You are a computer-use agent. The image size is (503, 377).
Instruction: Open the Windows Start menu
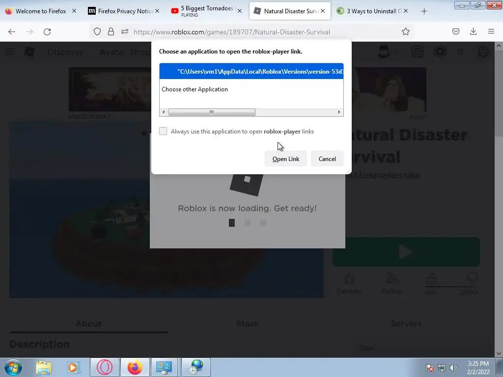13,367
